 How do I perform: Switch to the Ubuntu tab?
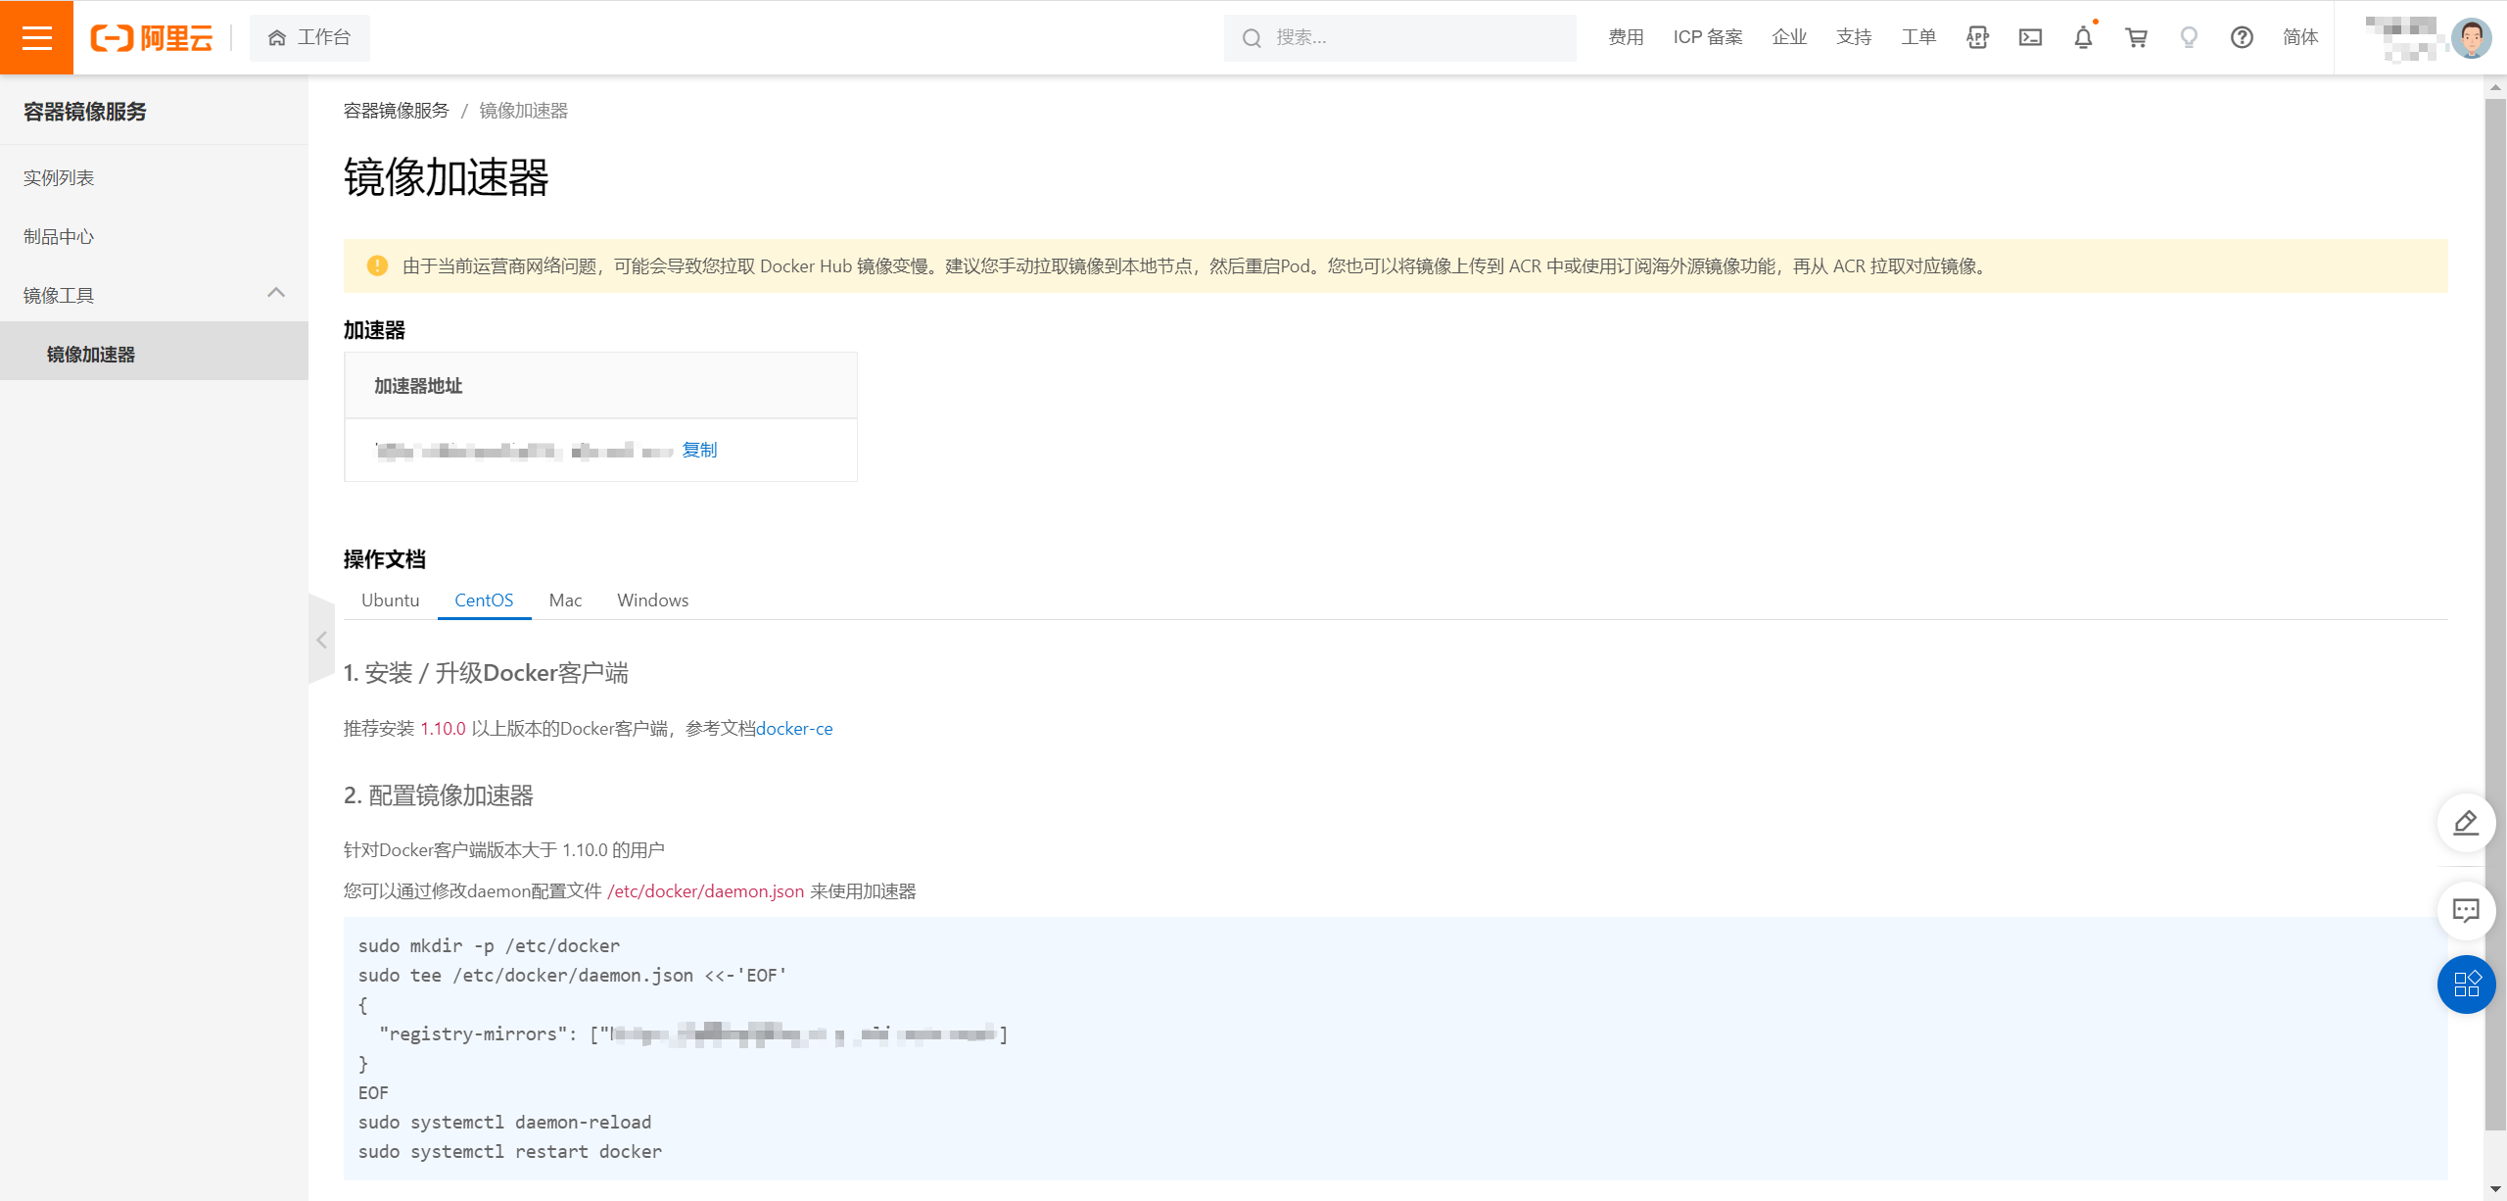(x=390, y=600)
